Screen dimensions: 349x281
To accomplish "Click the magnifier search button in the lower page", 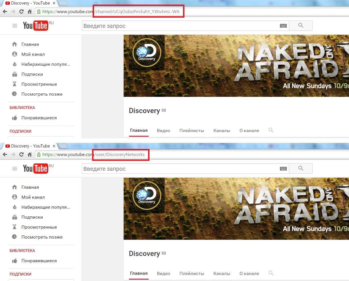I will coord(301,169).
